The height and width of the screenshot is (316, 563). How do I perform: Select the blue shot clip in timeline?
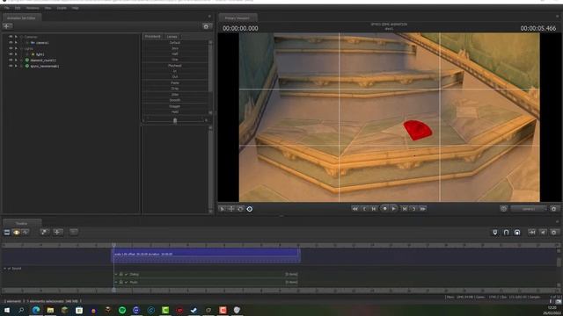tap(206, 255)
